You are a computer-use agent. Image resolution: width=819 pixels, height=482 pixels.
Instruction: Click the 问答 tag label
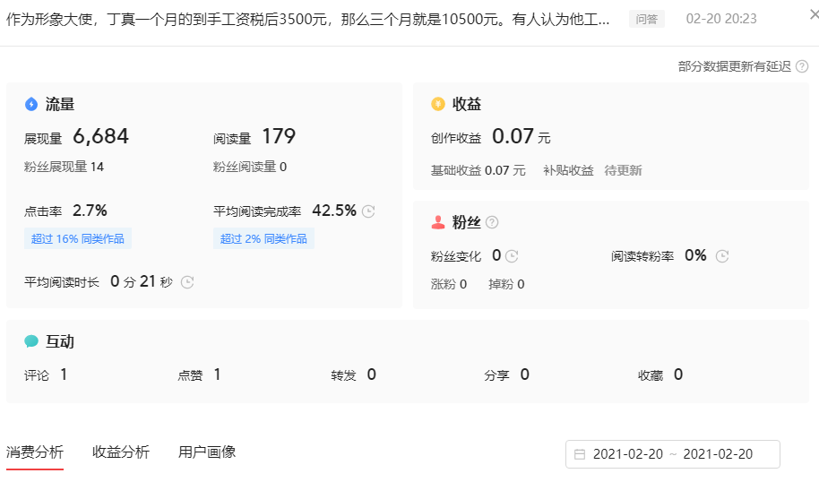coord(647,20)
